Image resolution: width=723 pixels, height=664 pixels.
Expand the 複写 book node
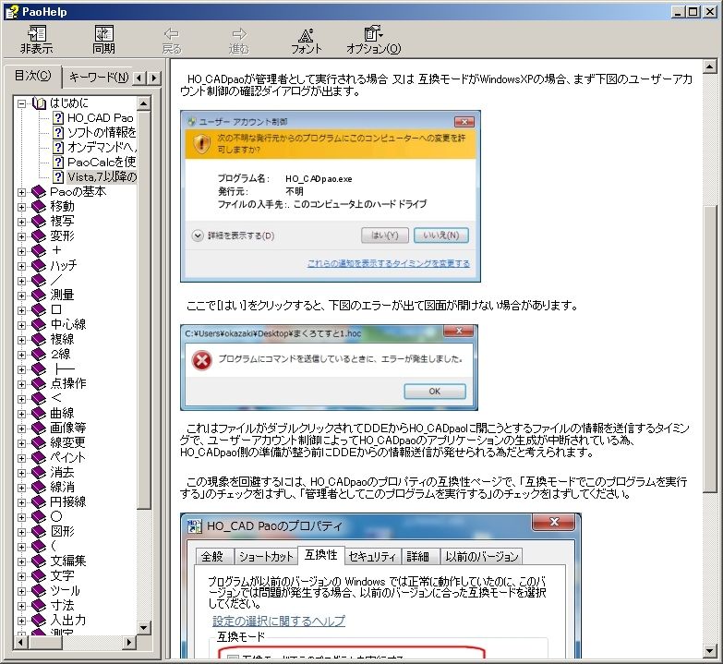click(x=21, y=222)
